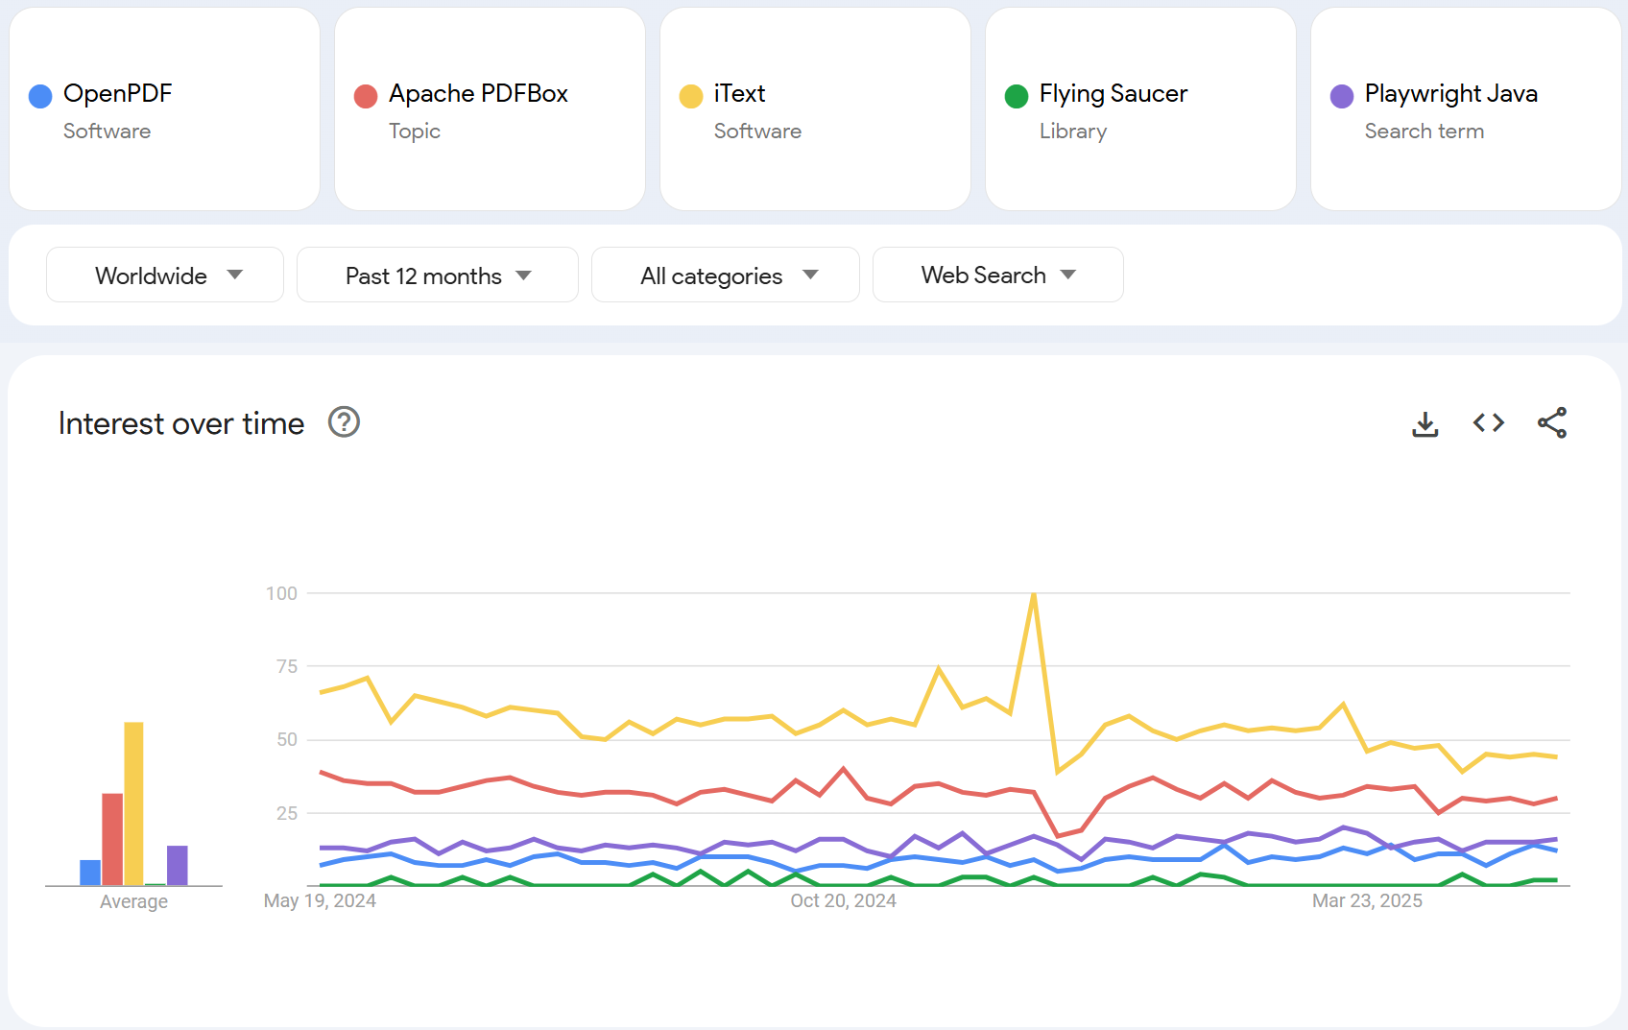Image resolution: width=1628 pixels, height=1030 pixels.
Task: Click the purple dot beside Playwright Java
Action: coord(1342,96)
